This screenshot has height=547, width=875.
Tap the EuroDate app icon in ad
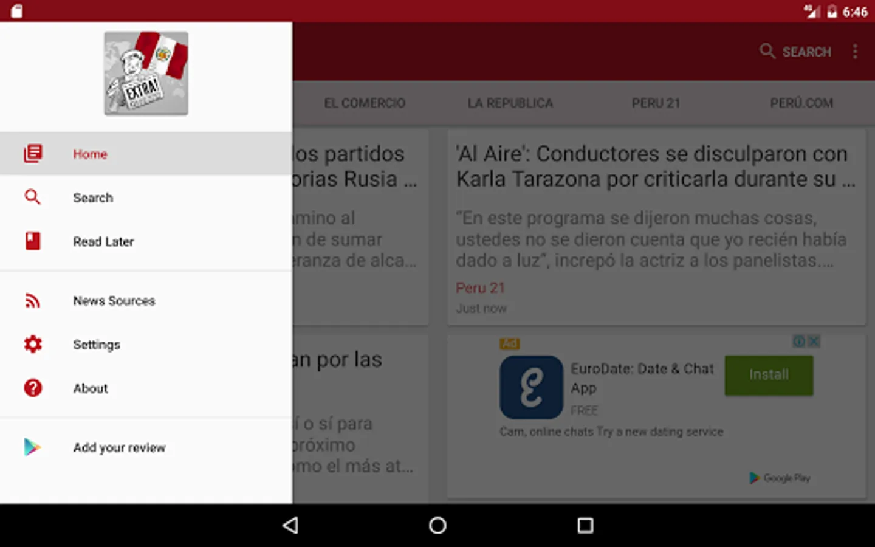click(532, 387)
